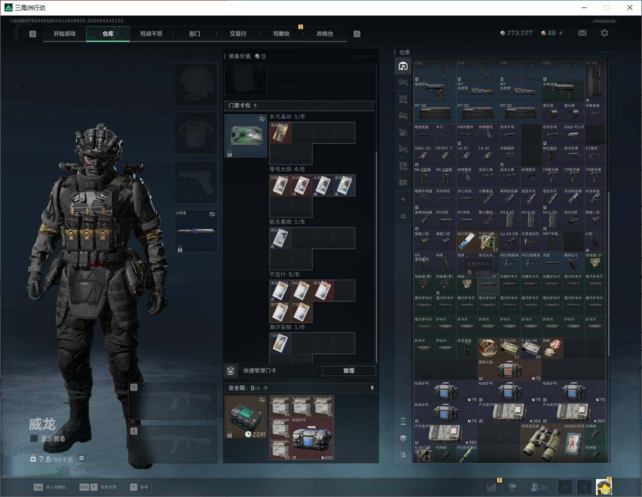Viewport: 642px width, 497px height.
Task: Open the stats bar chart icon
Action: pos(492,486)
